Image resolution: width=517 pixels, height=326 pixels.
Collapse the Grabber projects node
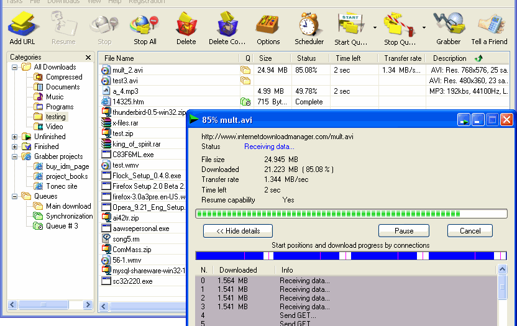[x=14, y=156]
